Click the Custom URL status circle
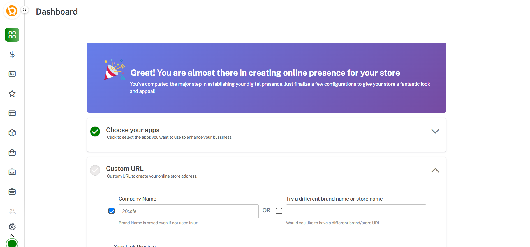530x247 pixels. (95, 170)
